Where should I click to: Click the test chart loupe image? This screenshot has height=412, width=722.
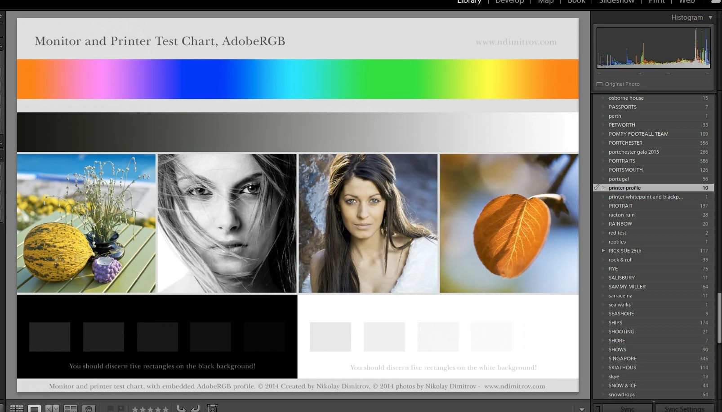click(x=298, y=205)
